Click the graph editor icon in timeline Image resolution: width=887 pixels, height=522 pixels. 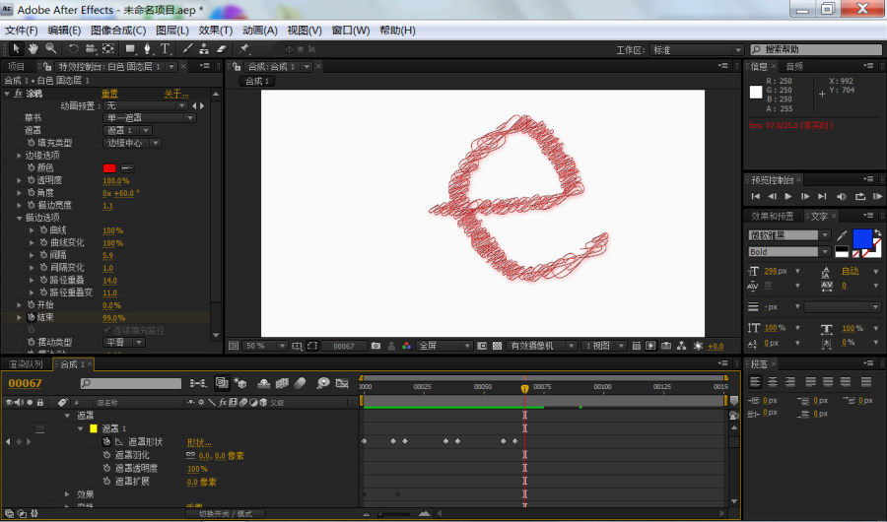pyautogui.click(x=342, y=383)
